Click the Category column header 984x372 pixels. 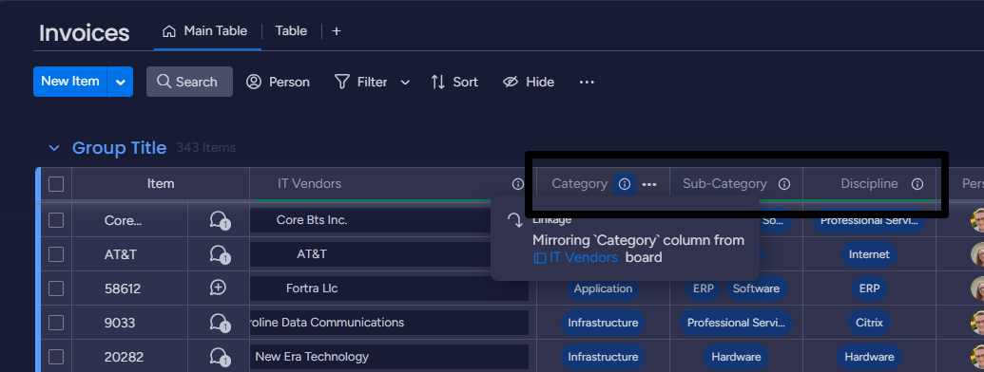(579, 184)
